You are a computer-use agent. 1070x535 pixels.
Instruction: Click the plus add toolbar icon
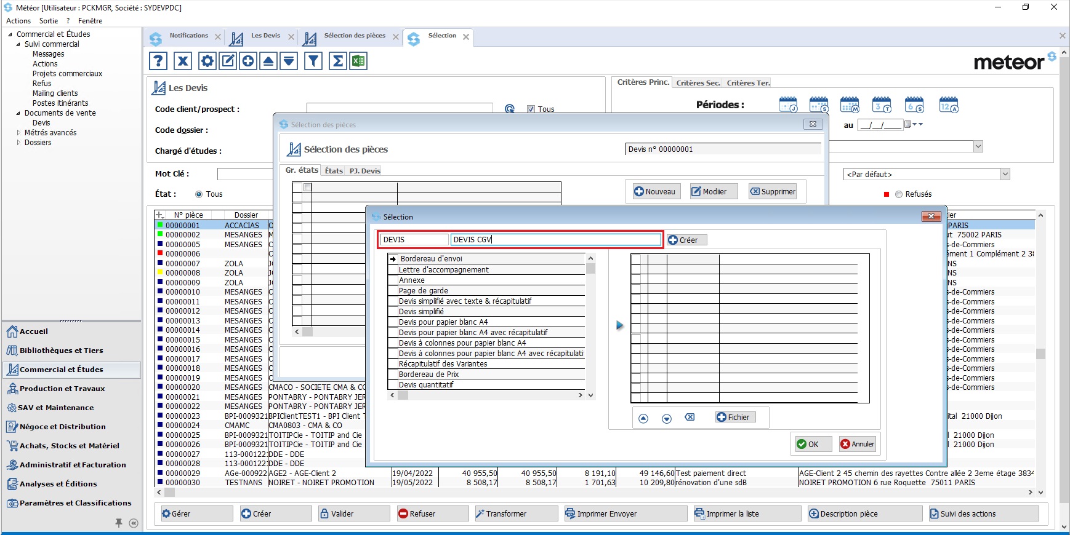coord(248,61)
